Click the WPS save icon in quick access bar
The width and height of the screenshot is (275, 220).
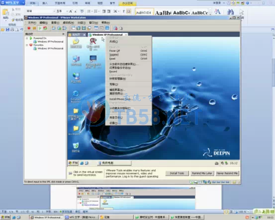[x=7, y=30]
